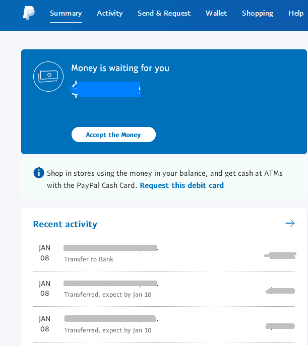Viewport: 308px width, 346px height.
Task: Open Recent activity with the arrow icon
Action: [289, 223]
